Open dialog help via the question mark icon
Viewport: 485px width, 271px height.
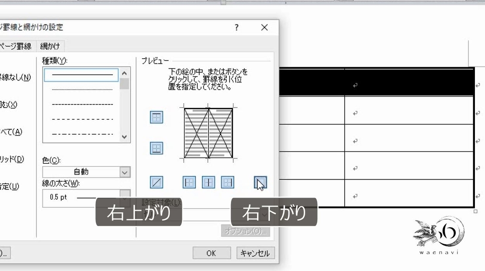[x=236, y=28]
